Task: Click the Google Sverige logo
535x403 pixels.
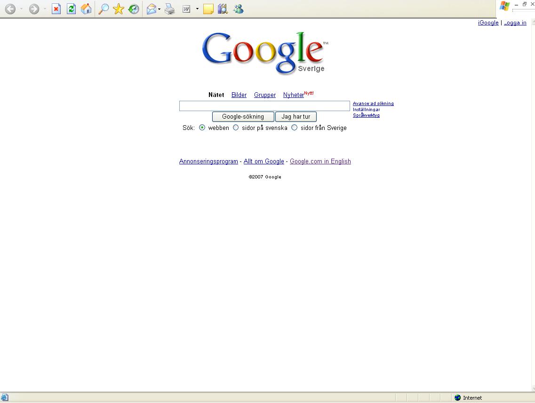Action: click(265, 53)
